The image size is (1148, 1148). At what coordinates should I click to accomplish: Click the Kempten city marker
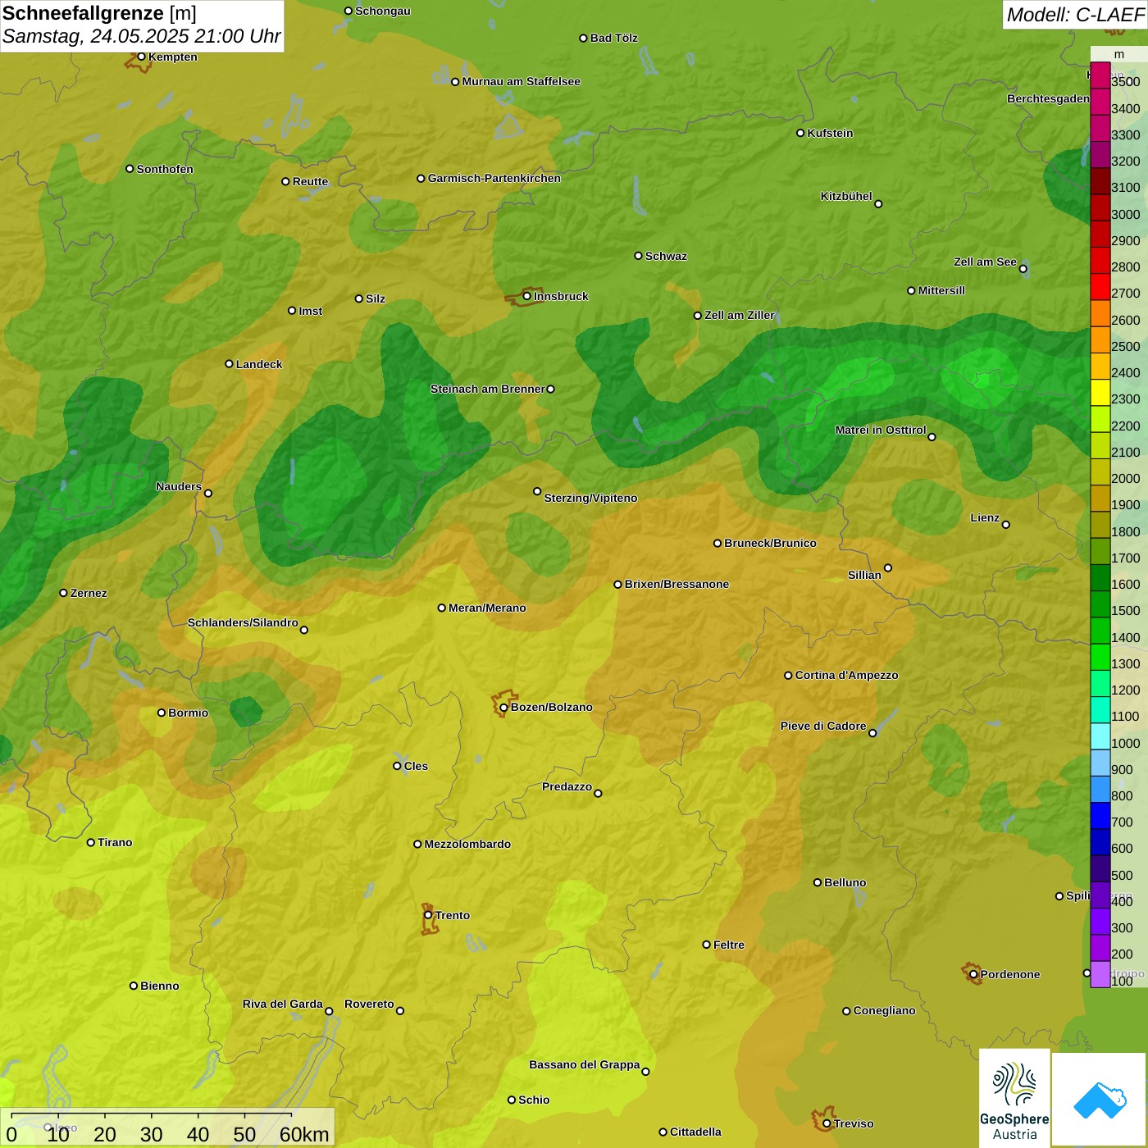(141, 57)
